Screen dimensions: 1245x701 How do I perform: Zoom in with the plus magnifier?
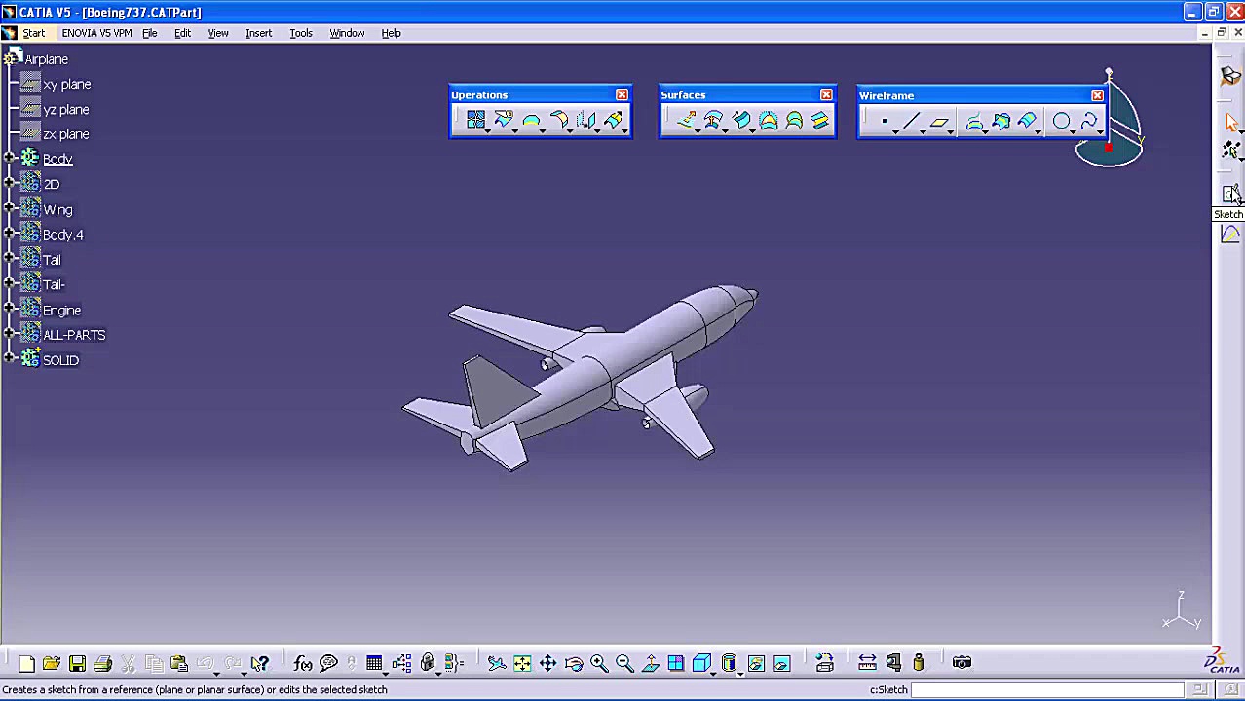click(x=599, y=663)
